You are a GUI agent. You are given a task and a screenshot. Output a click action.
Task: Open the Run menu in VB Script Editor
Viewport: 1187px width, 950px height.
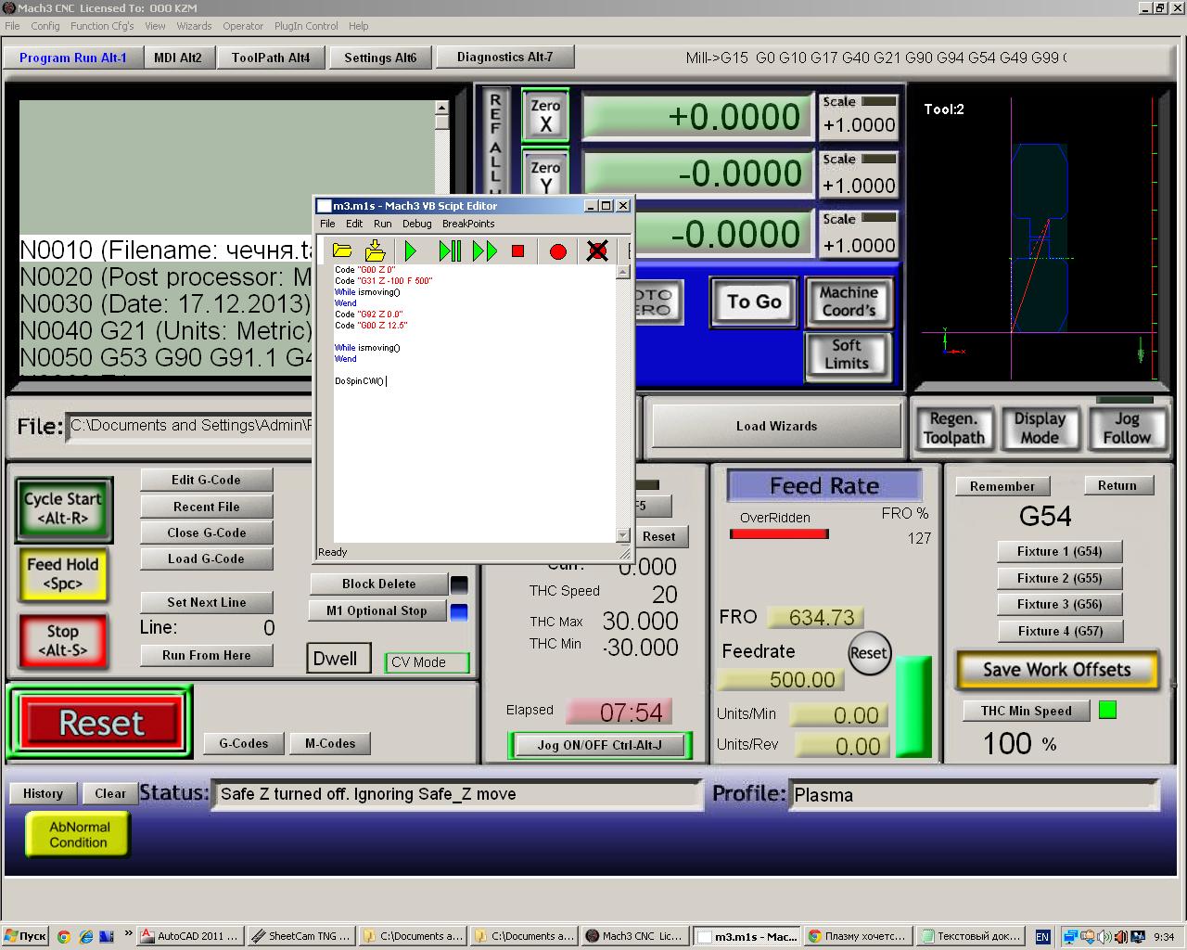click(383, 224)
